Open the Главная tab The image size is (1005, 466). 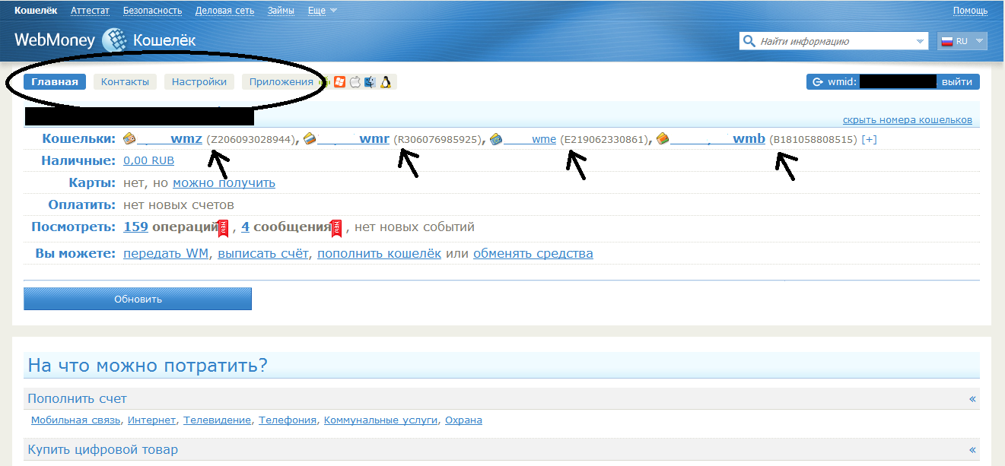[55, 82]
